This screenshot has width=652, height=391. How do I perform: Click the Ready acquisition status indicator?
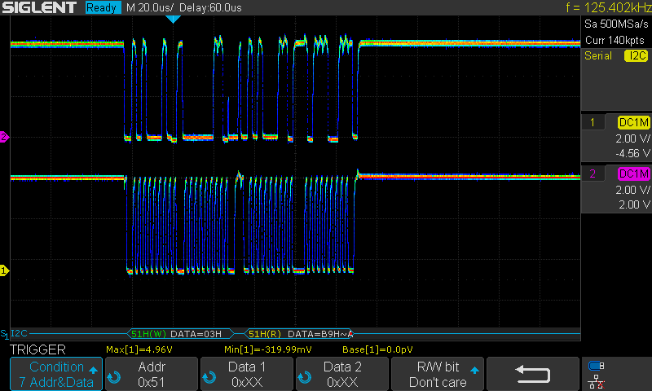(103, 7)
